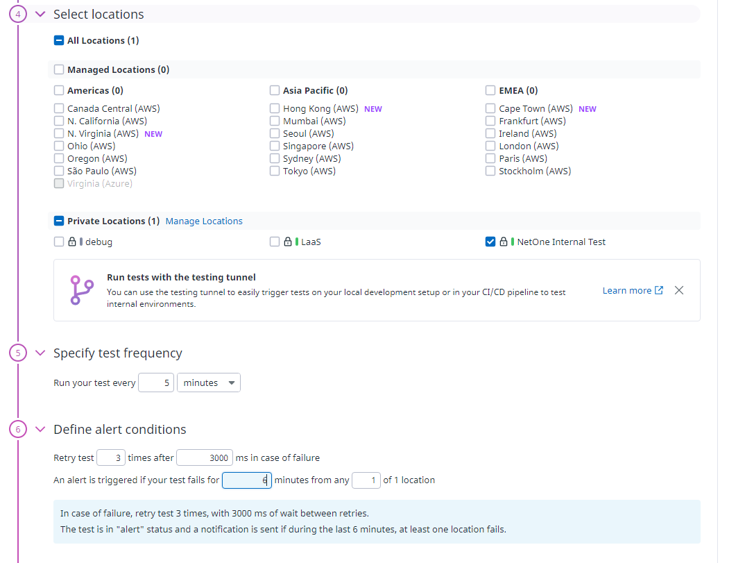Click the NEW badge beside N. Virginia

tap(153, 134)
